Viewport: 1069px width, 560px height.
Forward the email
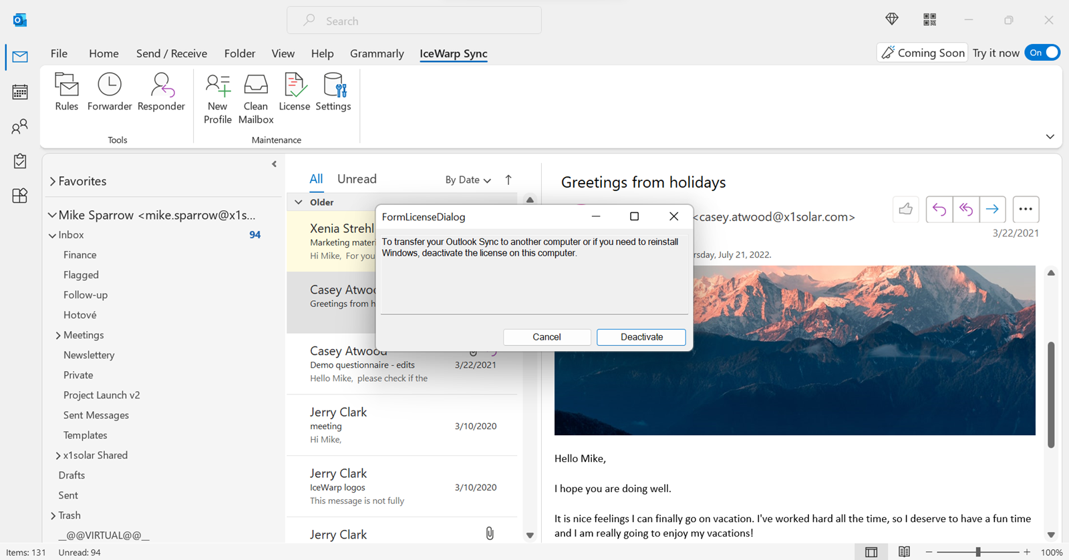coord(993,210)
